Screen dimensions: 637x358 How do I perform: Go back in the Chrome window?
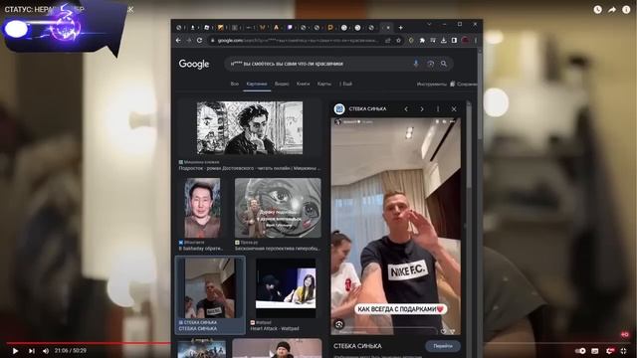[178, 40]
